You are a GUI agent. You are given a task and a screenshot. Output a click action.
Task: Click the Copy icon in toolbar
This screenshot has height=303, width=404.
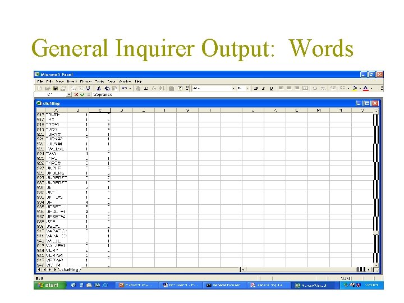click(107, 89)
